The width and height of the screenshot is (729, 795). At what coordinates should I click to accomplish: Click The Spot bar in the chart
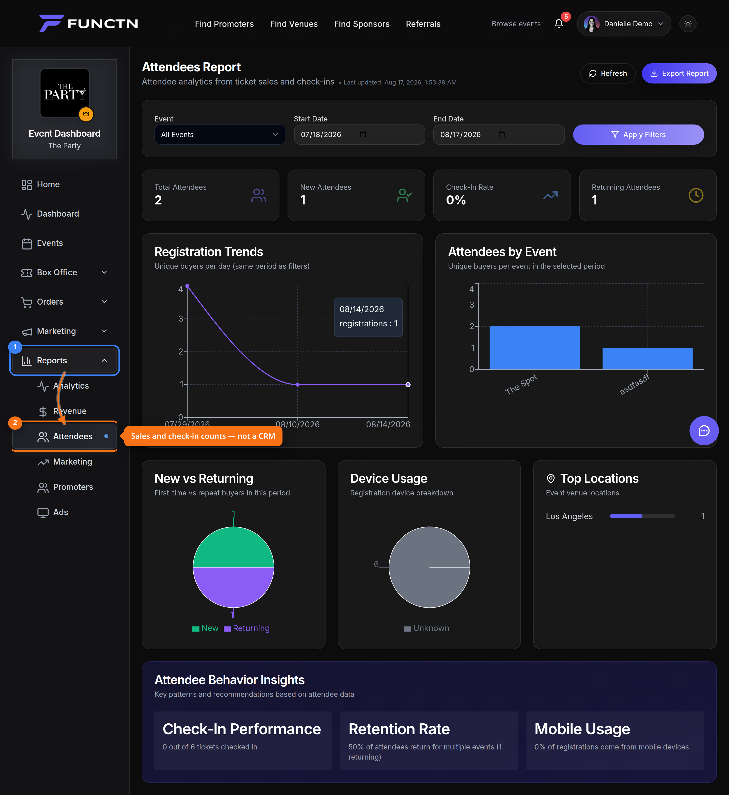pyautogui.click(x=535, y=347)
